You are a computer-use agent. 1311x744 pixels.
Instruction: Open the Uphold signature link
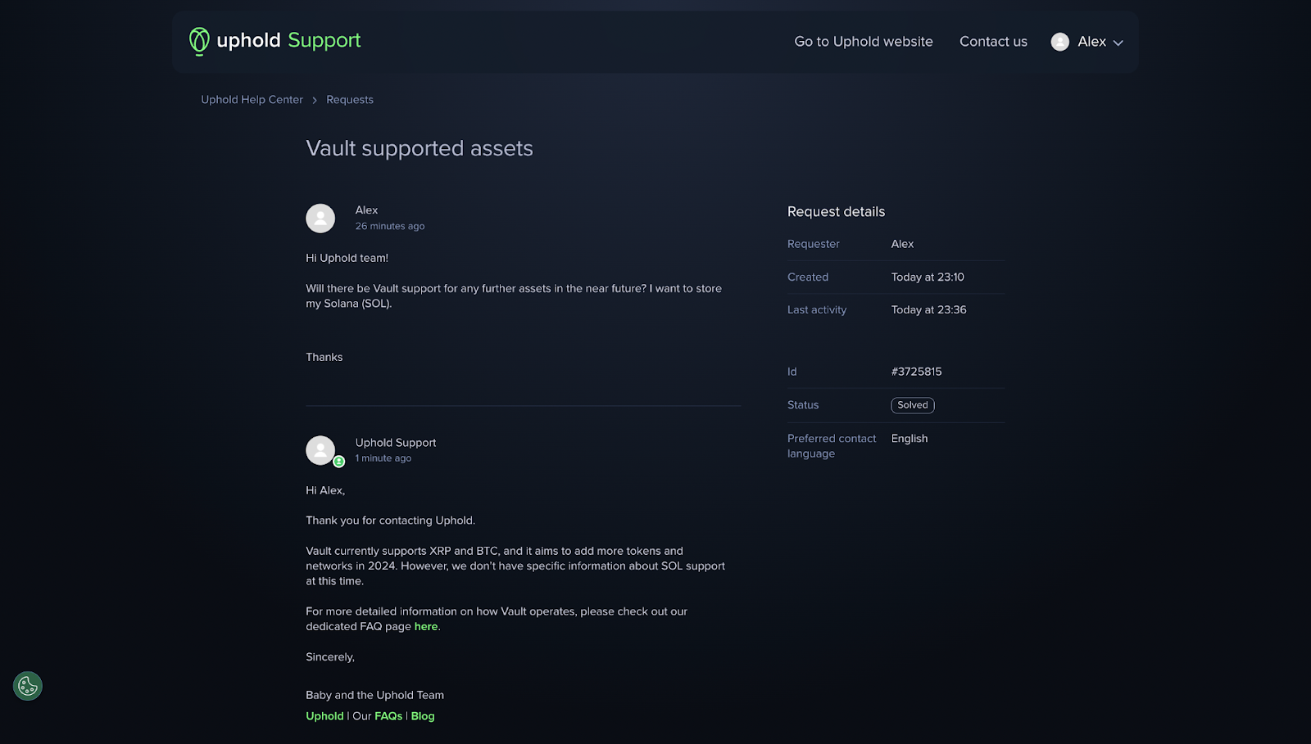(x=324, y=716)
